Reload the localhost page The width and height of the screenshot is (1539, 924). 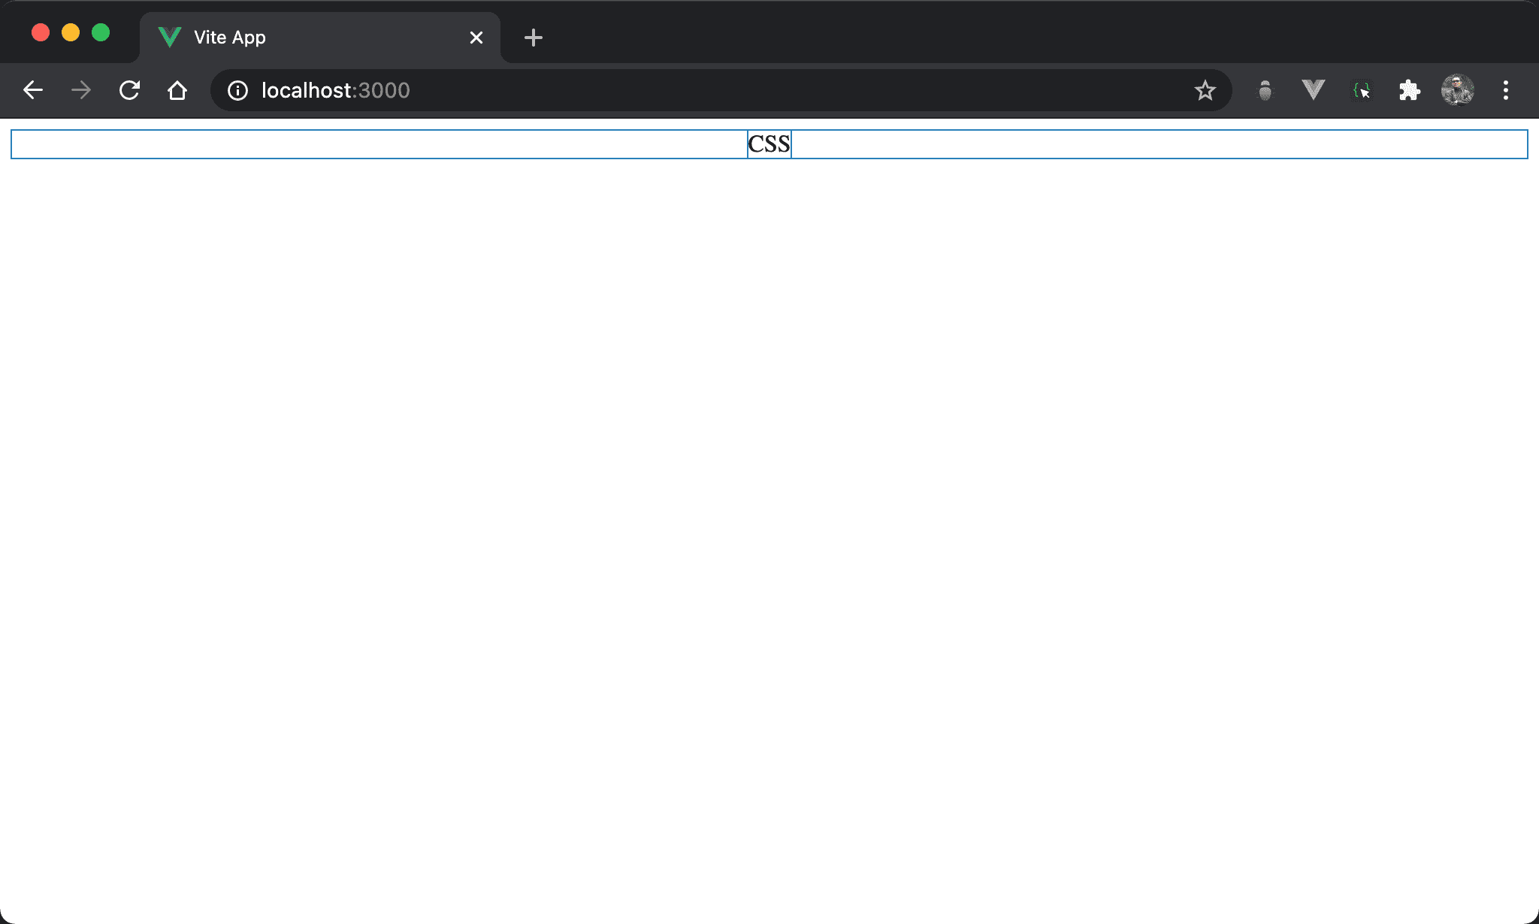click(129, 90)
